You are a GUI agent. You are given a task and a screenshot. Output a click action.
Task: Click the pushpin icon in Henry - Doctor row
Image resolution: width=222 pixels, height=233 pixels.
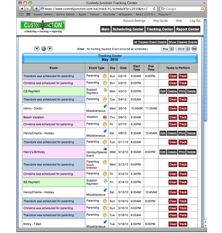click(105, 106)
